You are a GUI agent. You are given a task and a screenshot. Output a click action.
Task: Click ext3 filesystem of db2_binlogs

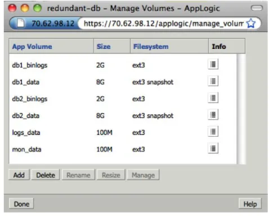[138, 99]
